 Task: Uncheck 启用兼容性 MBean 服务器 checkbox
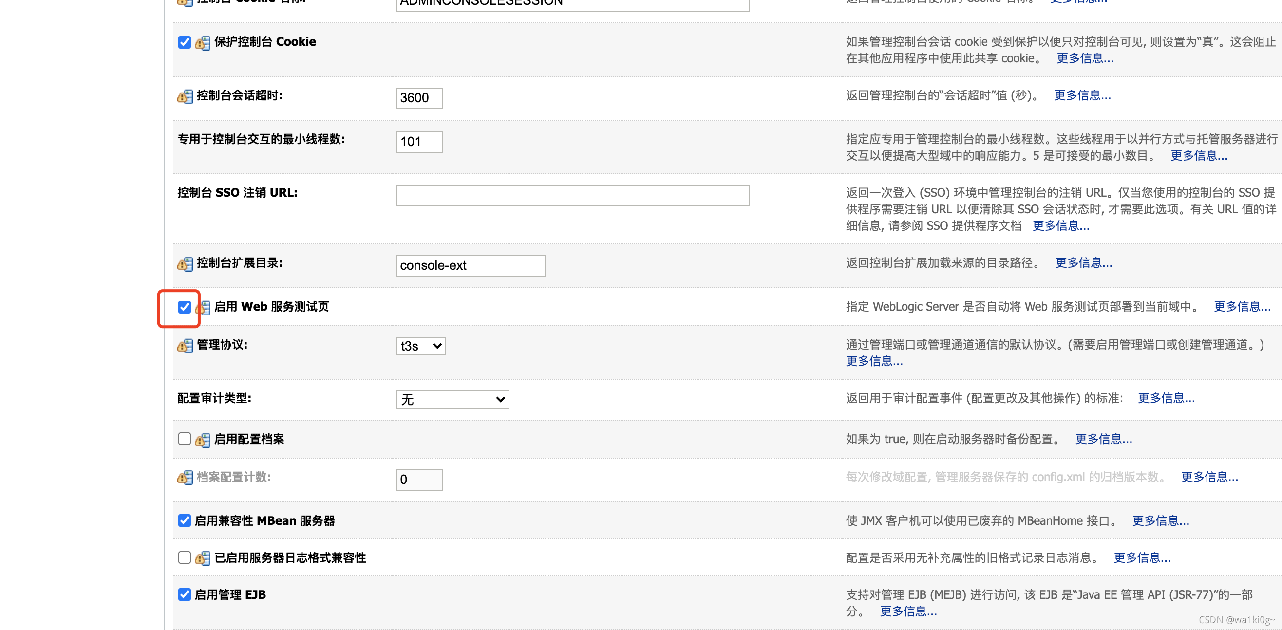184,520
